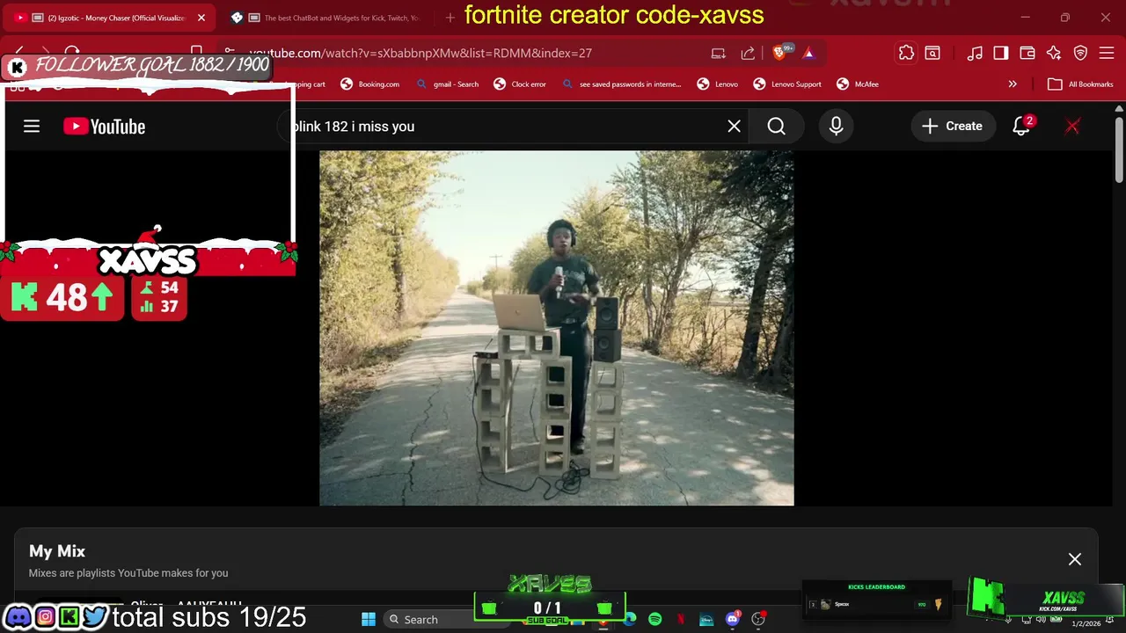Open Spotify from the taskbar
The width and height of the screenshot is (1126, 633).
pyautogui.click(x=654, y=619)
